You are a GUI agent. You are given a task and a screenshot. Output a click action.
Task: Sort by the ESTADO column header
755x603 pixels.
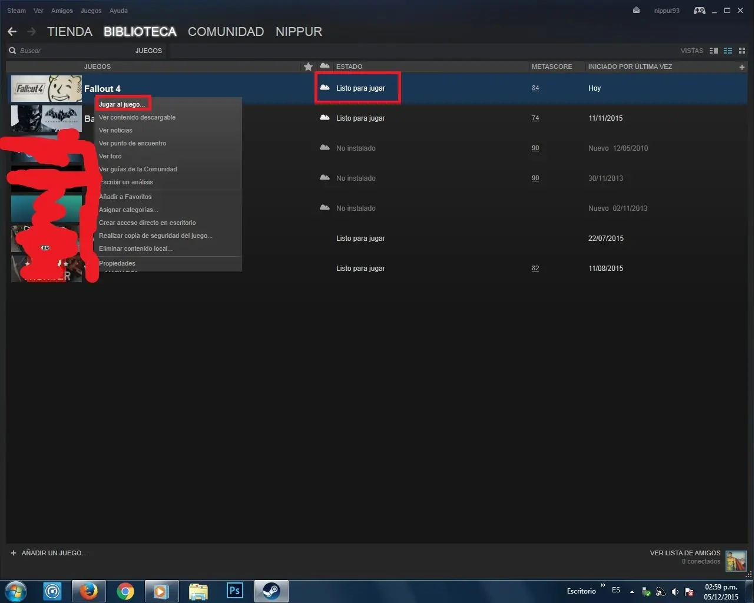pos(349,67)
